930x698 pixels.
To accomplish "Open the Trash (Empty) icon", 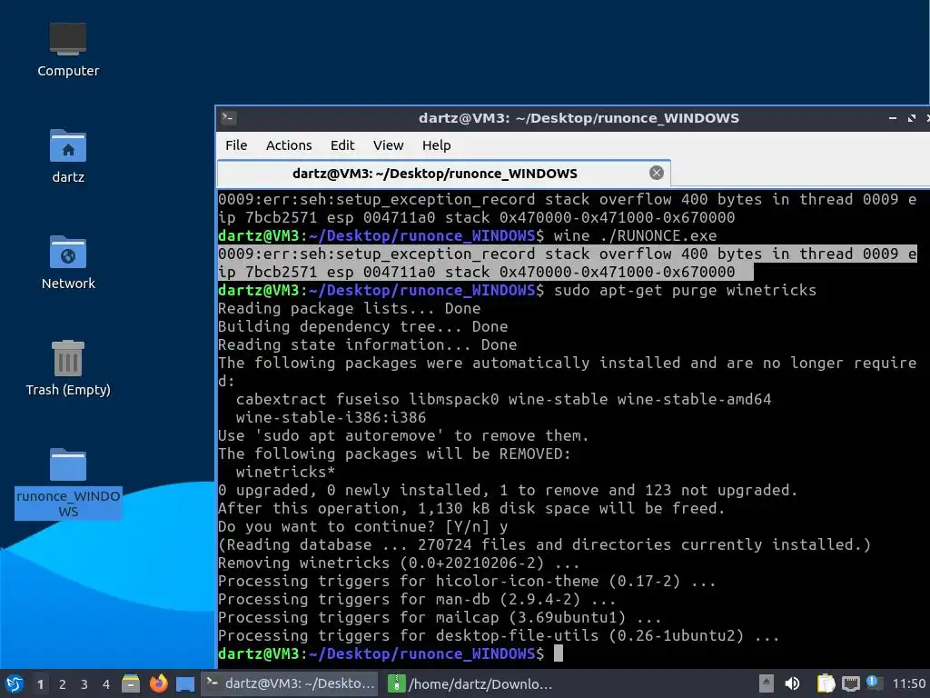I will pos(67,369).
